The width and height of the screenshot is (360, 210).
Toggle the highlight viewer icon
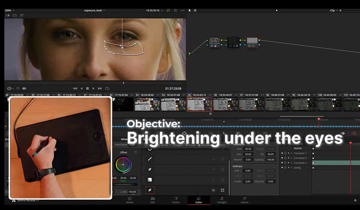point(22,15)
